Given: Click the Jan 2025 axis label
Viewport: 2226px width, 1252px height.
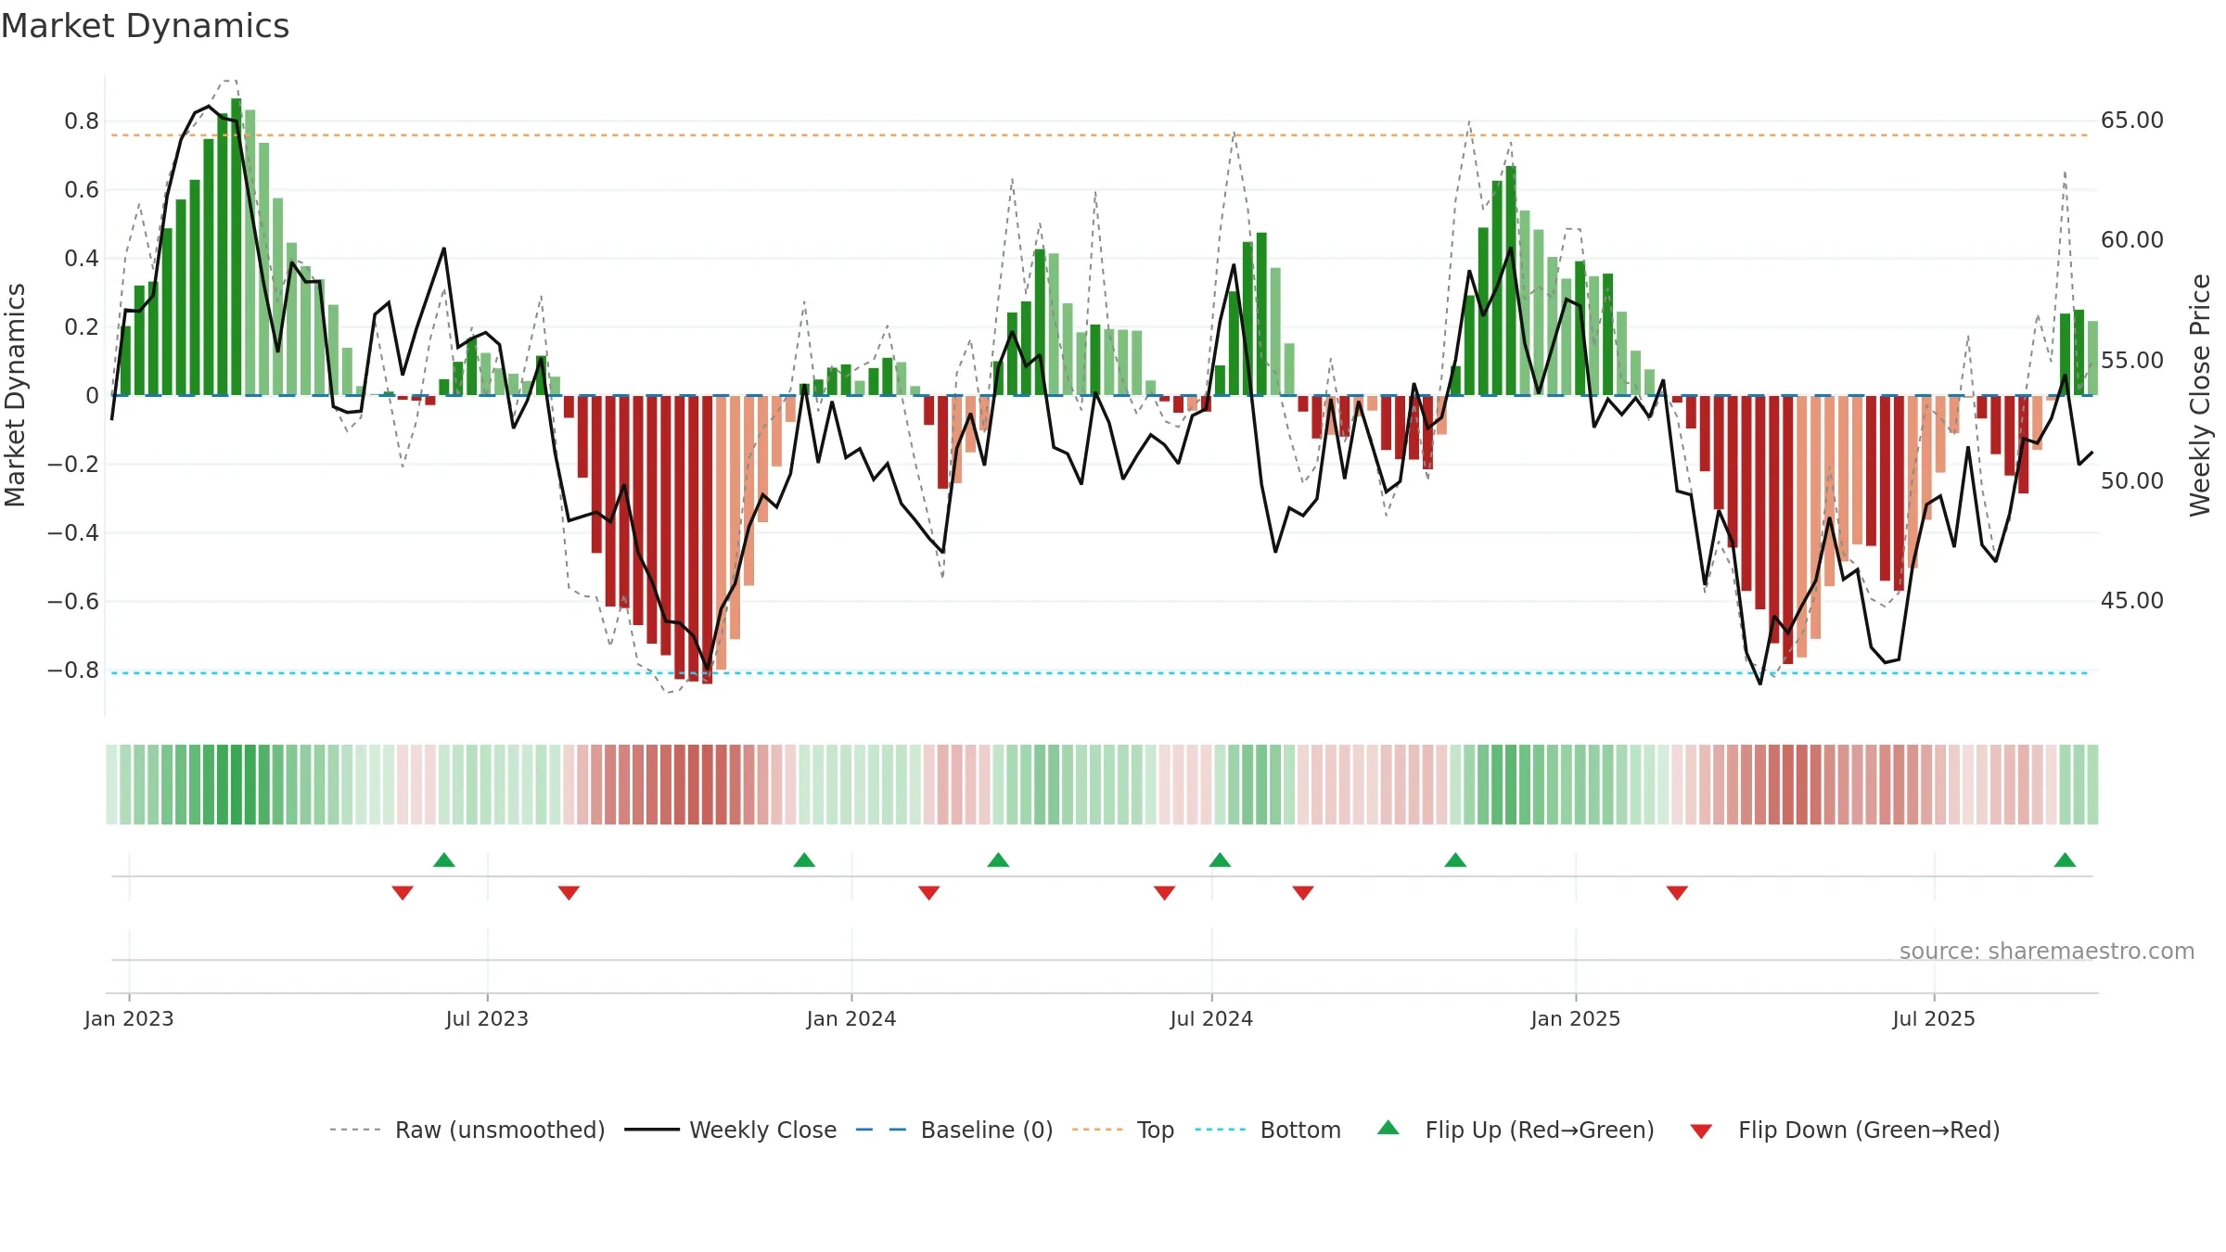Looking at the screenshot, I should (1576, 1018).
